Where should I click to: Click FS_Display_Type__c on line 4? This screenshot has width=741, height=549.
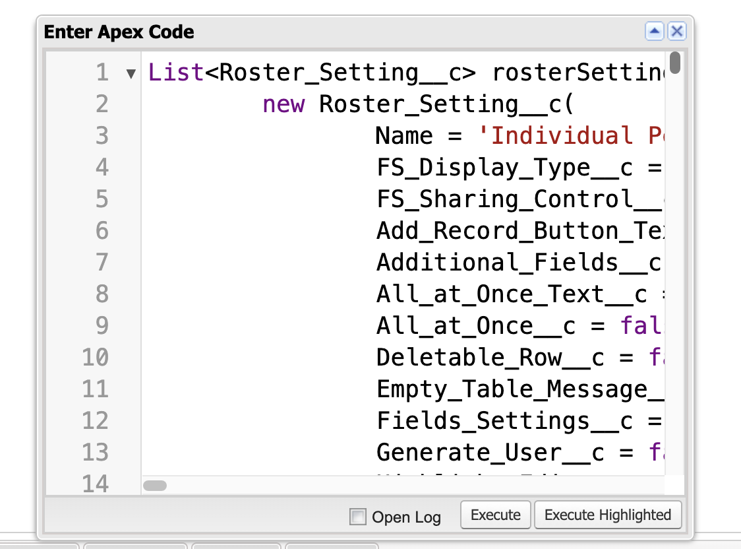[x=505, y=168]
